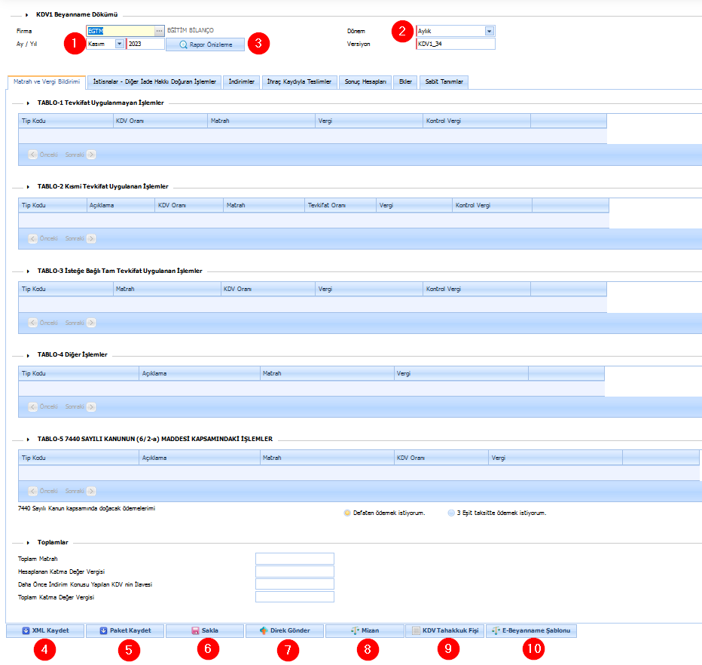This screenshot has width=702, height=665.
Task: Open İhraç Kaydıyla Teslimler tab
Action: 299,82
